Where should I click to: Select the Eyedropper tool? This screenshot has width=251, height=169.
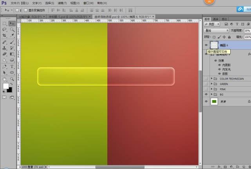point(12,36)
